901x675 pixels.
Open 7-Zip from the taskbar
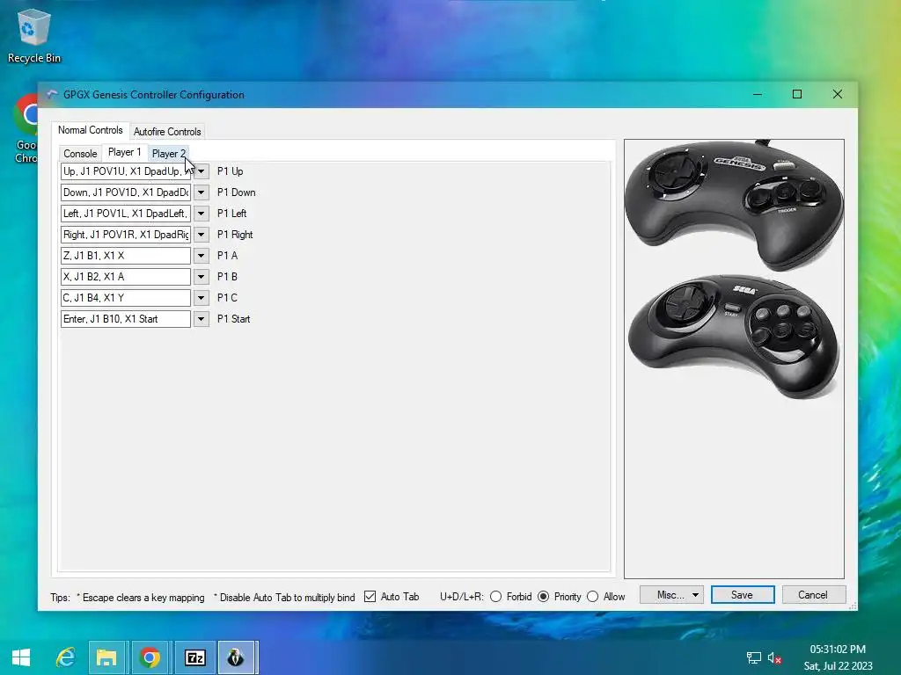[x=194, y=657]
